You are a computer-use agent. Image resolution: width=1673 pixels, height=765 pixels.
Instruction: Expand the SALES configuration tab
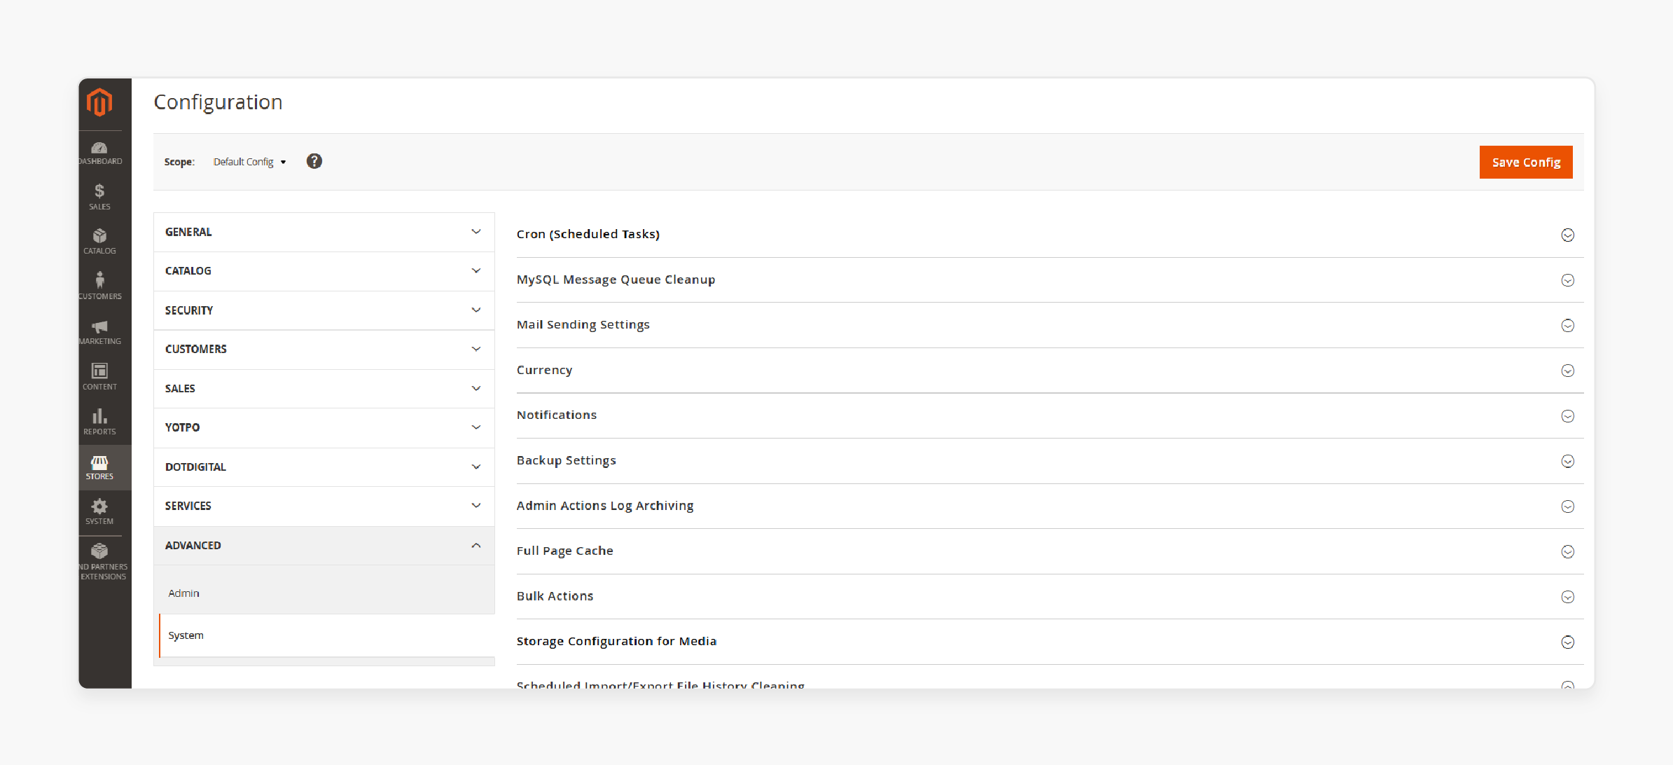click(x=324, y=388)
